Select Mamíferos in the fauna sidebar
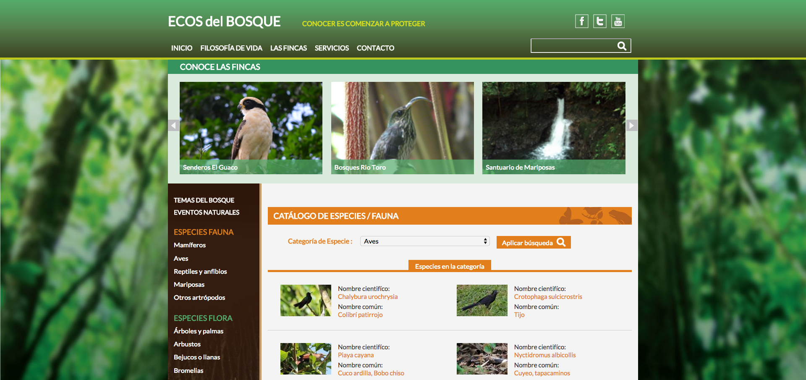Image resolution: width=806 pixels, height=380 pixels. coord(190,245)
